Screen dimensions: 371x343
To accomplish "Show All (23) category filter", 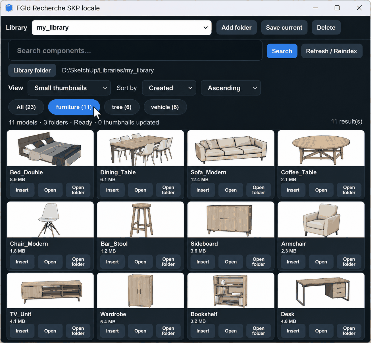I will tap(26, 107).
